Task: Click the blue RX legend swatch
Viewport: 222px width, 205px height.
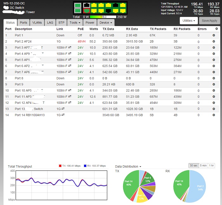Action: pyautogui.click(x=85, y=166)
